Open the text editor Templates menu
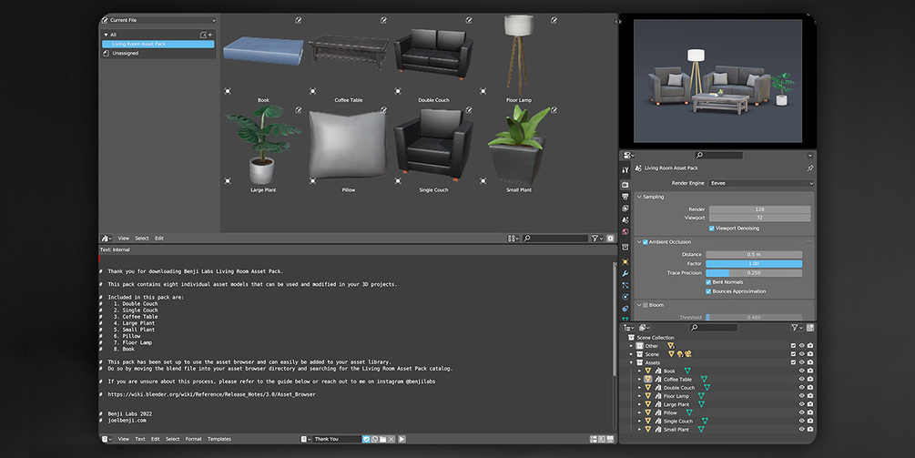 (x=219, y=439)
